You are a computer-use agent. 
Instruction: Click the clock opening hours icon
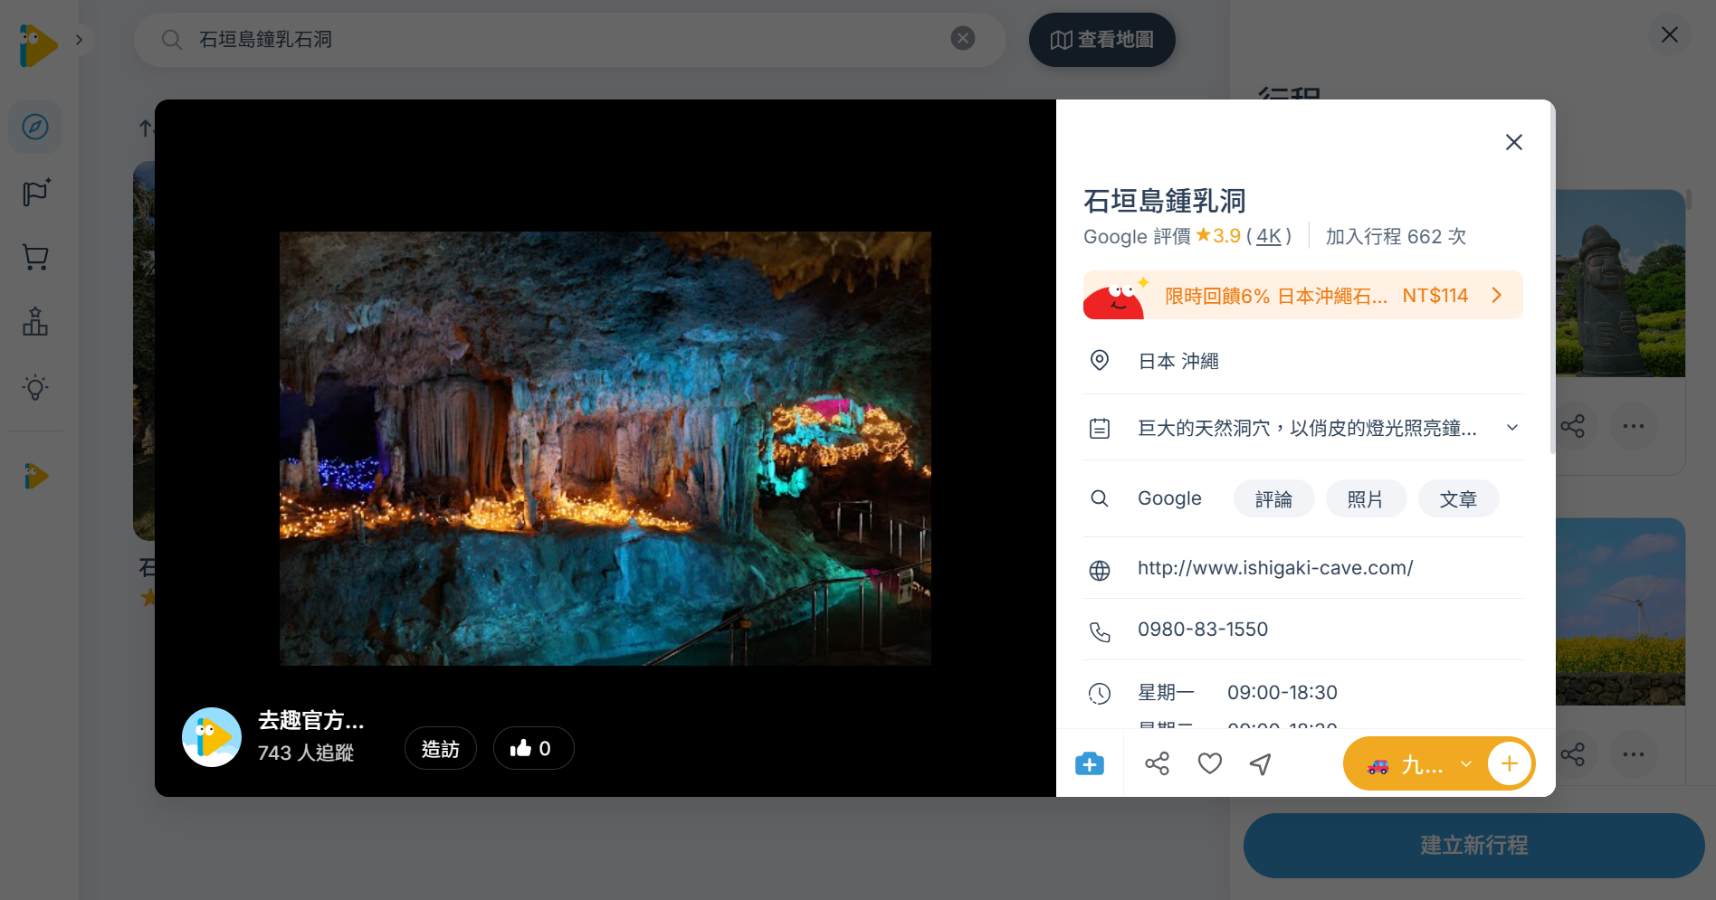click(x=1100, y=694)
